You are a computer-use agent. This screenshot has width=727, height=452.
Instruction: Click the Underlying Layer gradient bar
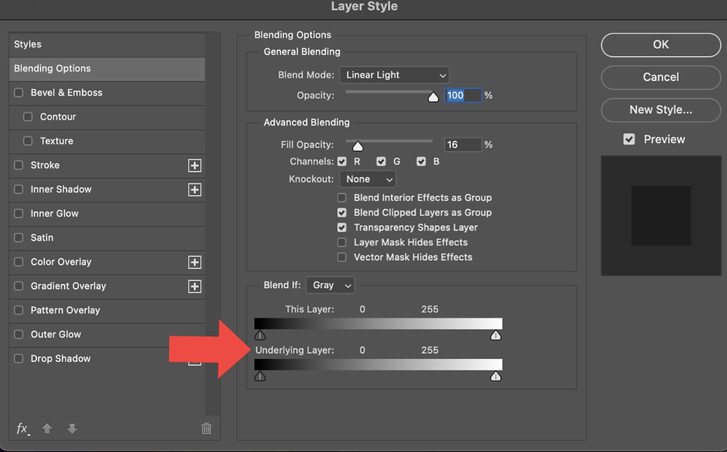tap(378, 364)
